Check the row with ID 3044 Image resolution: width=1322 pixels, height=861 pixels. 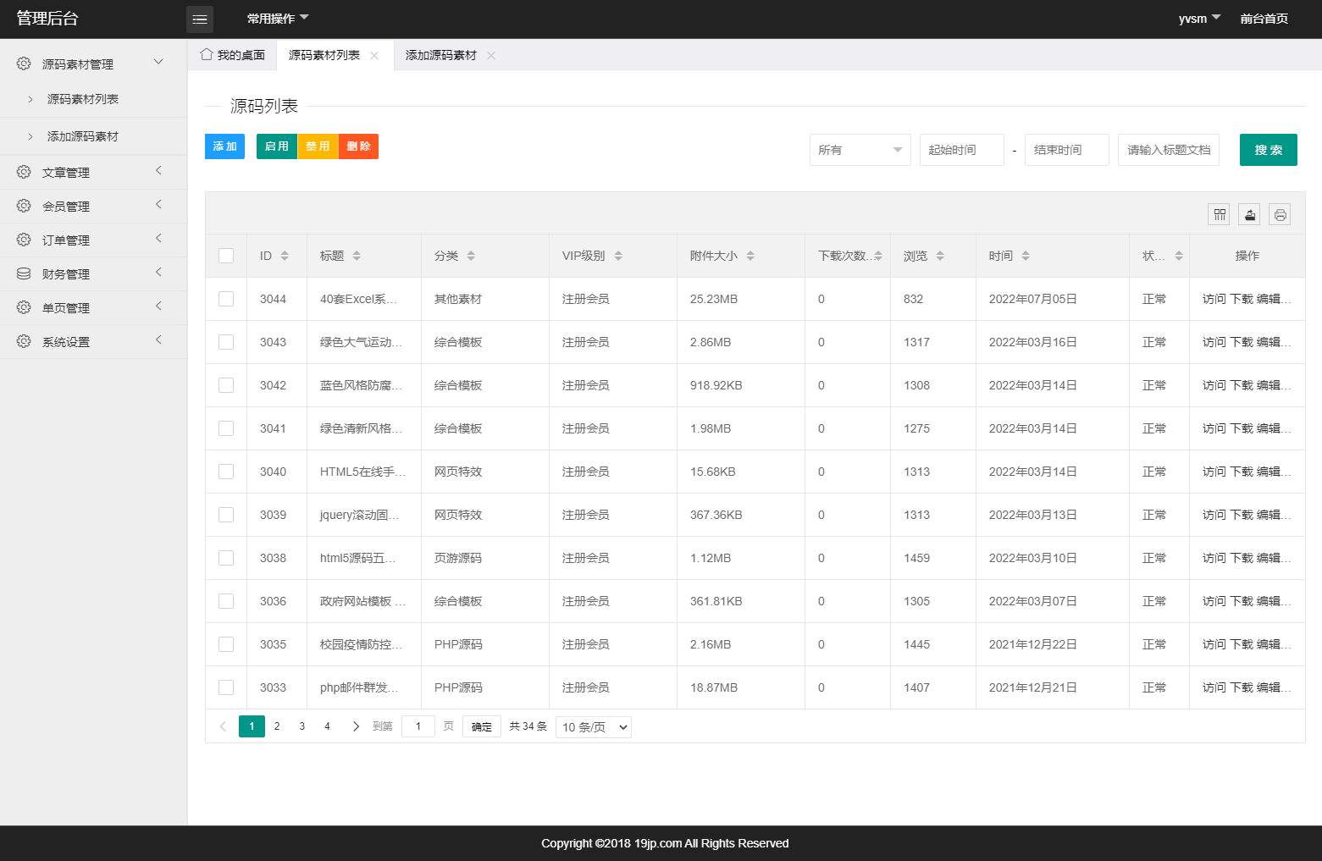click(x=226, y=299)
